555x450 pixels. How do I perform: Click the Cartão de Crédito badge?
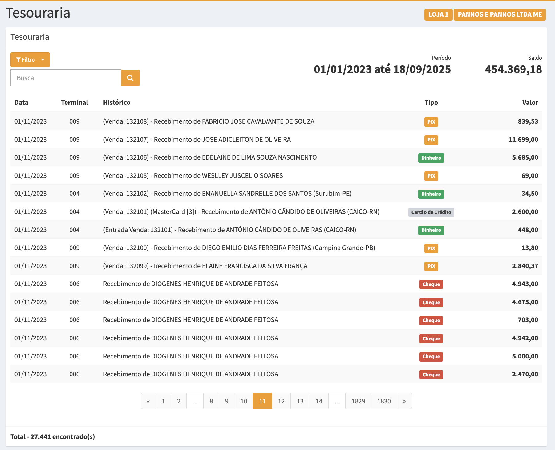[x=431, y=212]
